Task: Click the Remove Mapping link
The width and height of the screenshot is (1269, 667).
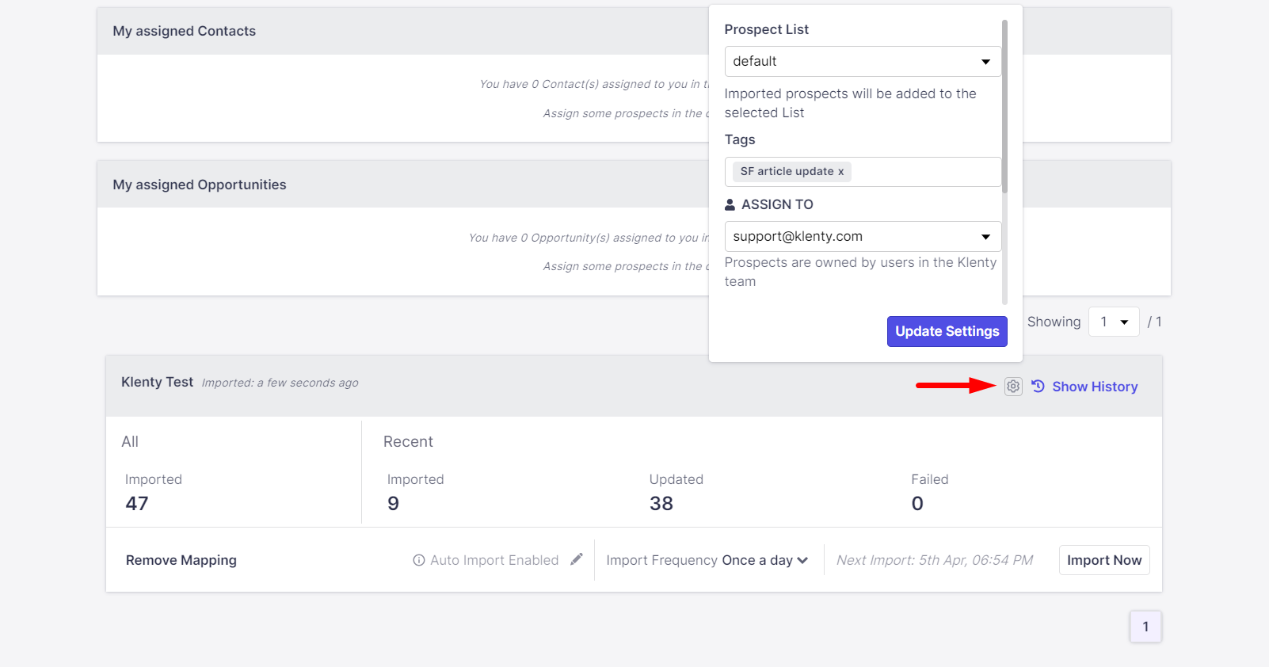Action: pos(181,560)
